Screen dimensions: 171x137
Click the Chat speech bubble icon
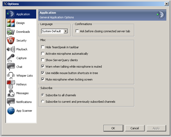11,67
